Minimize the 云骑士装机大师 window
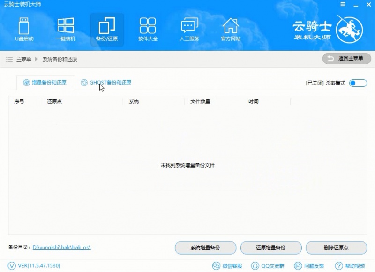375x272 pixels. click(356, 5)
